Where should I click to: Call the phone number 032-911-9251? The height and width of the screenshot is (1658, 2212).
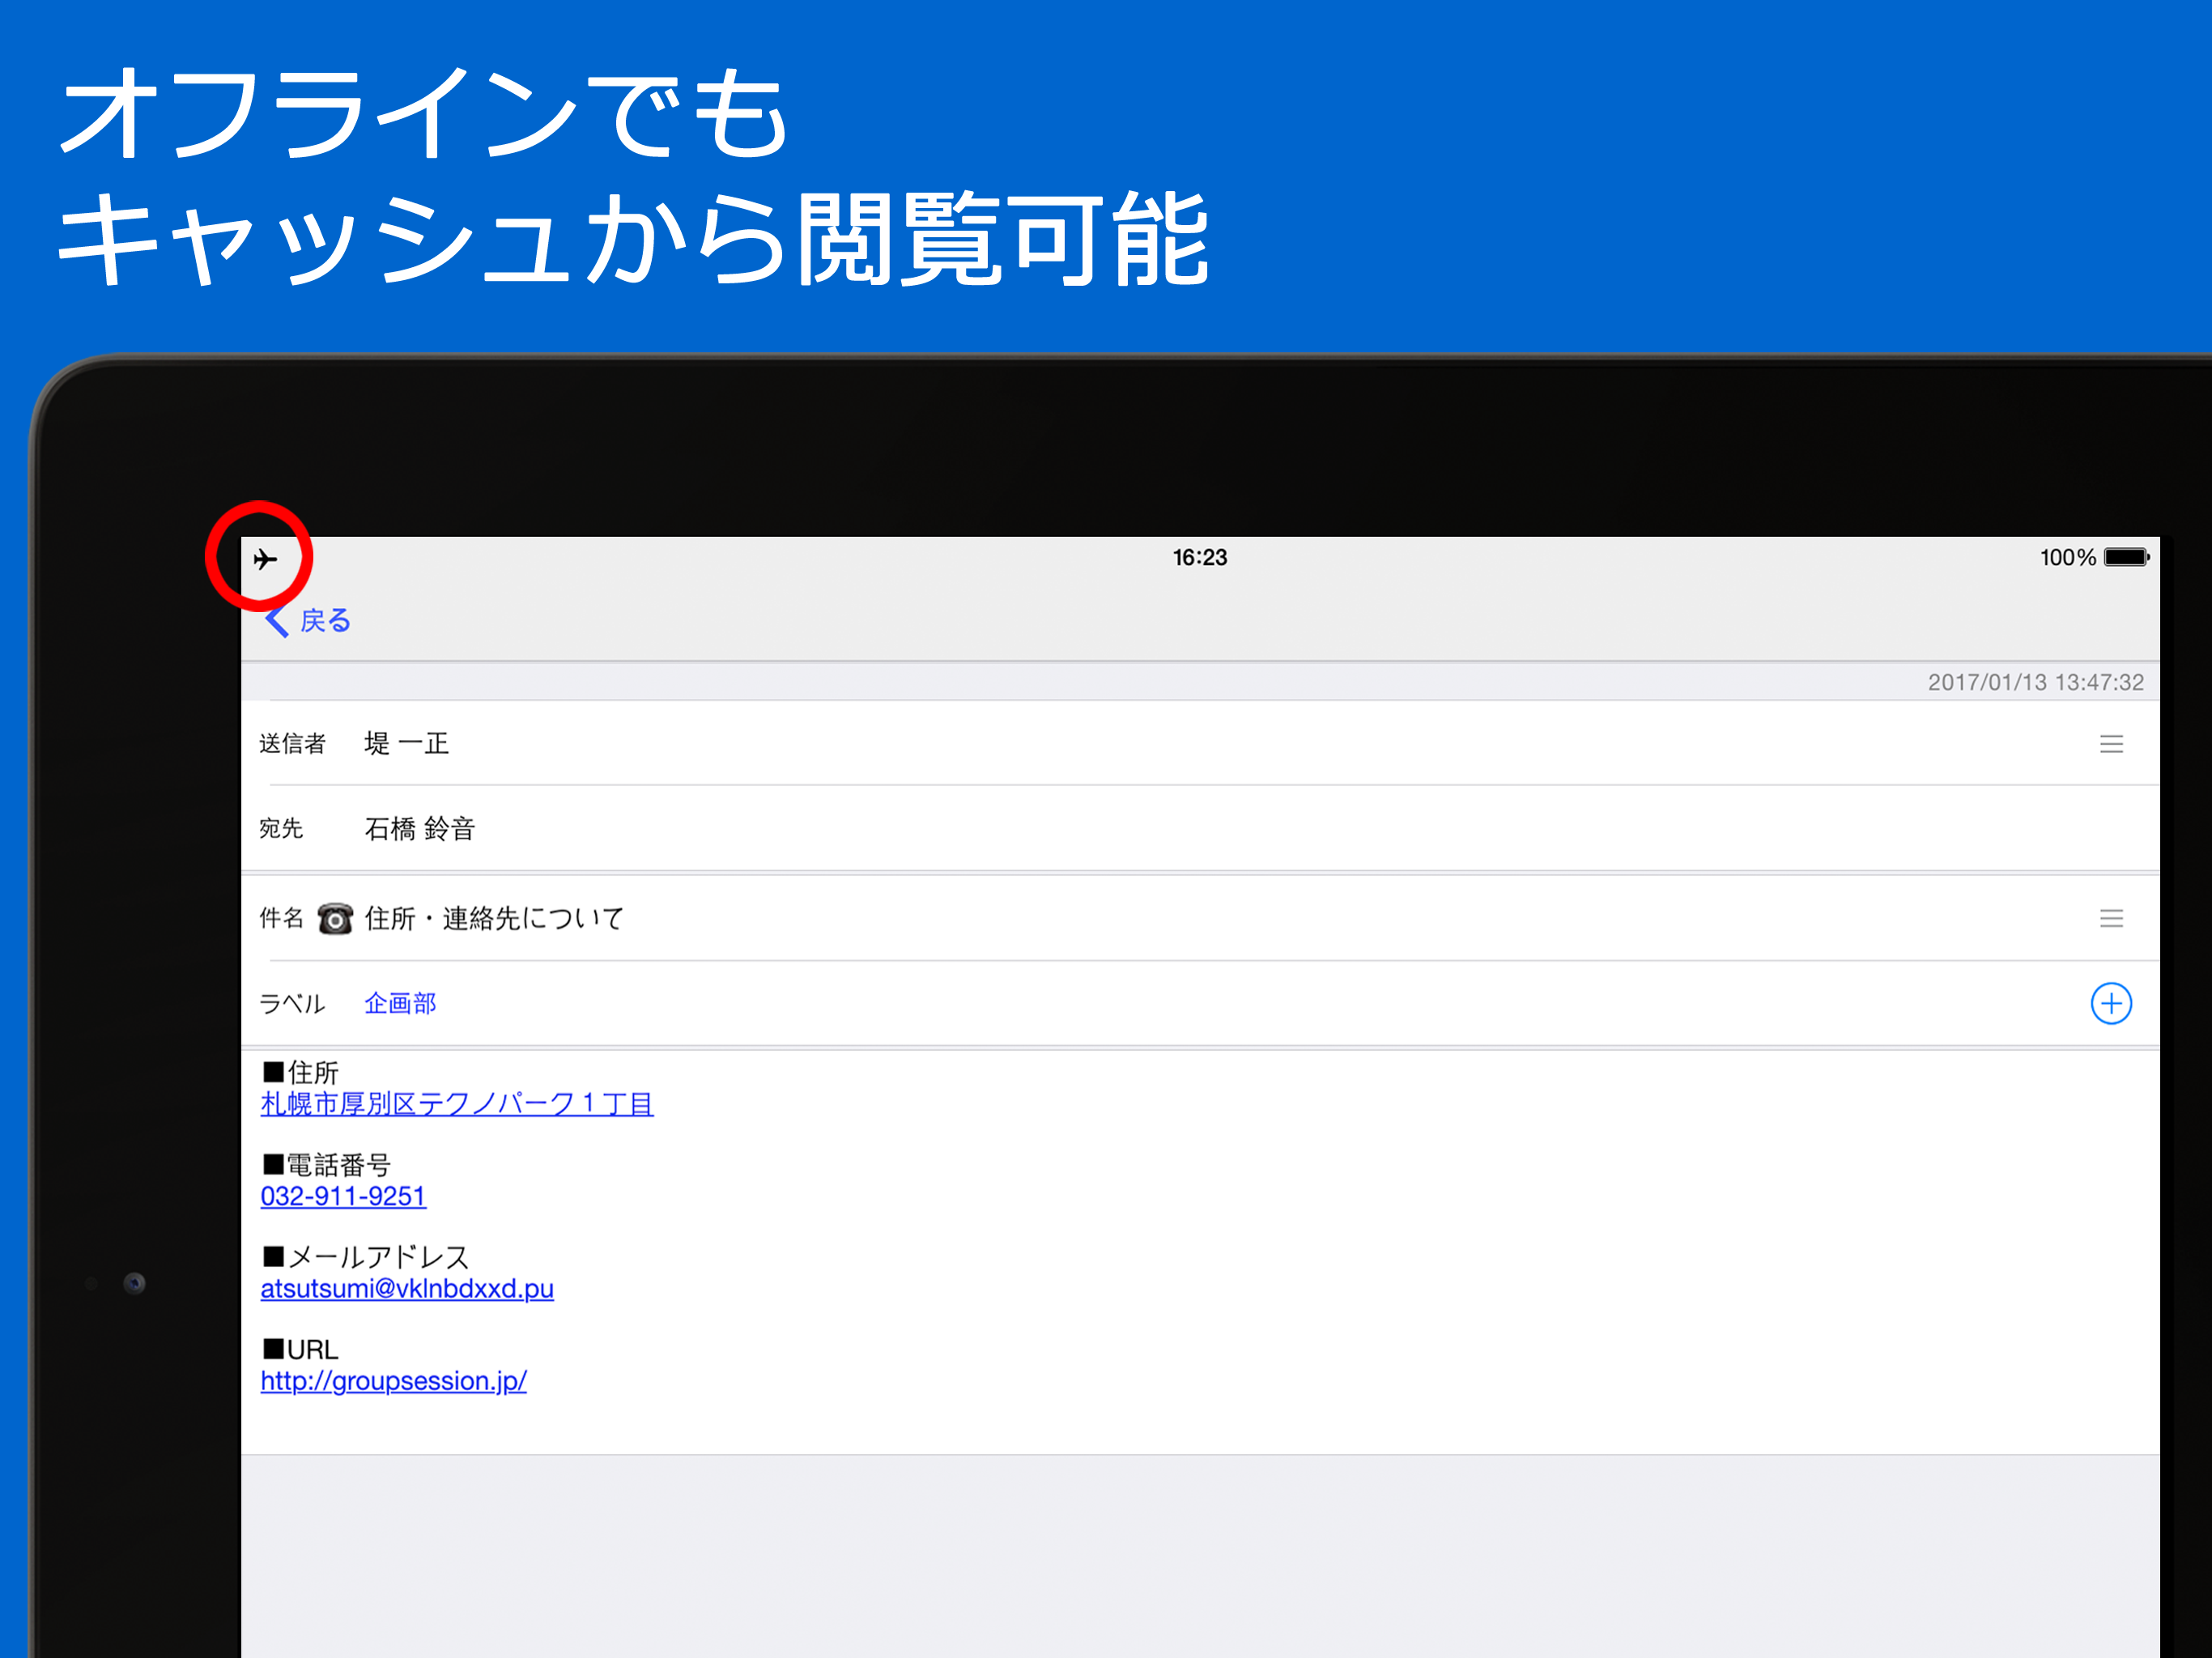pos(343,1196)
